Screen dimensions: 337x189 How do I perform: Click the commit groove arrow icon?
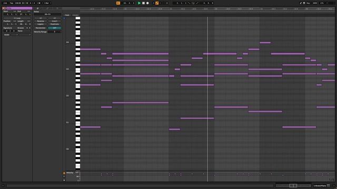point(29,28)
